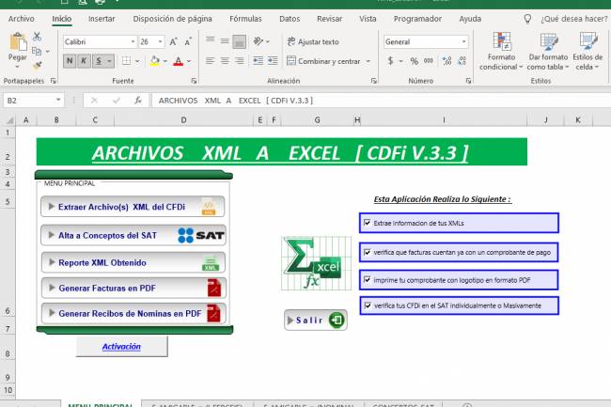Viewport: 611px width, 407px height.
Task: Click the decrease indent icon
Action: click(x=258, y=61)
